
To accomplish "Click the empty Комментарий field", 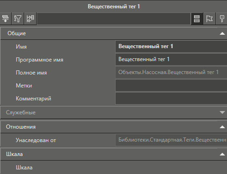I will tap(171, 98).
